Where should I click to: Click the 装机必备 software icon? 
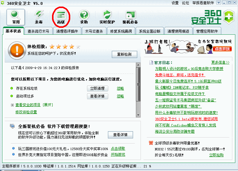pyautogui.click(x=130, y=15)
